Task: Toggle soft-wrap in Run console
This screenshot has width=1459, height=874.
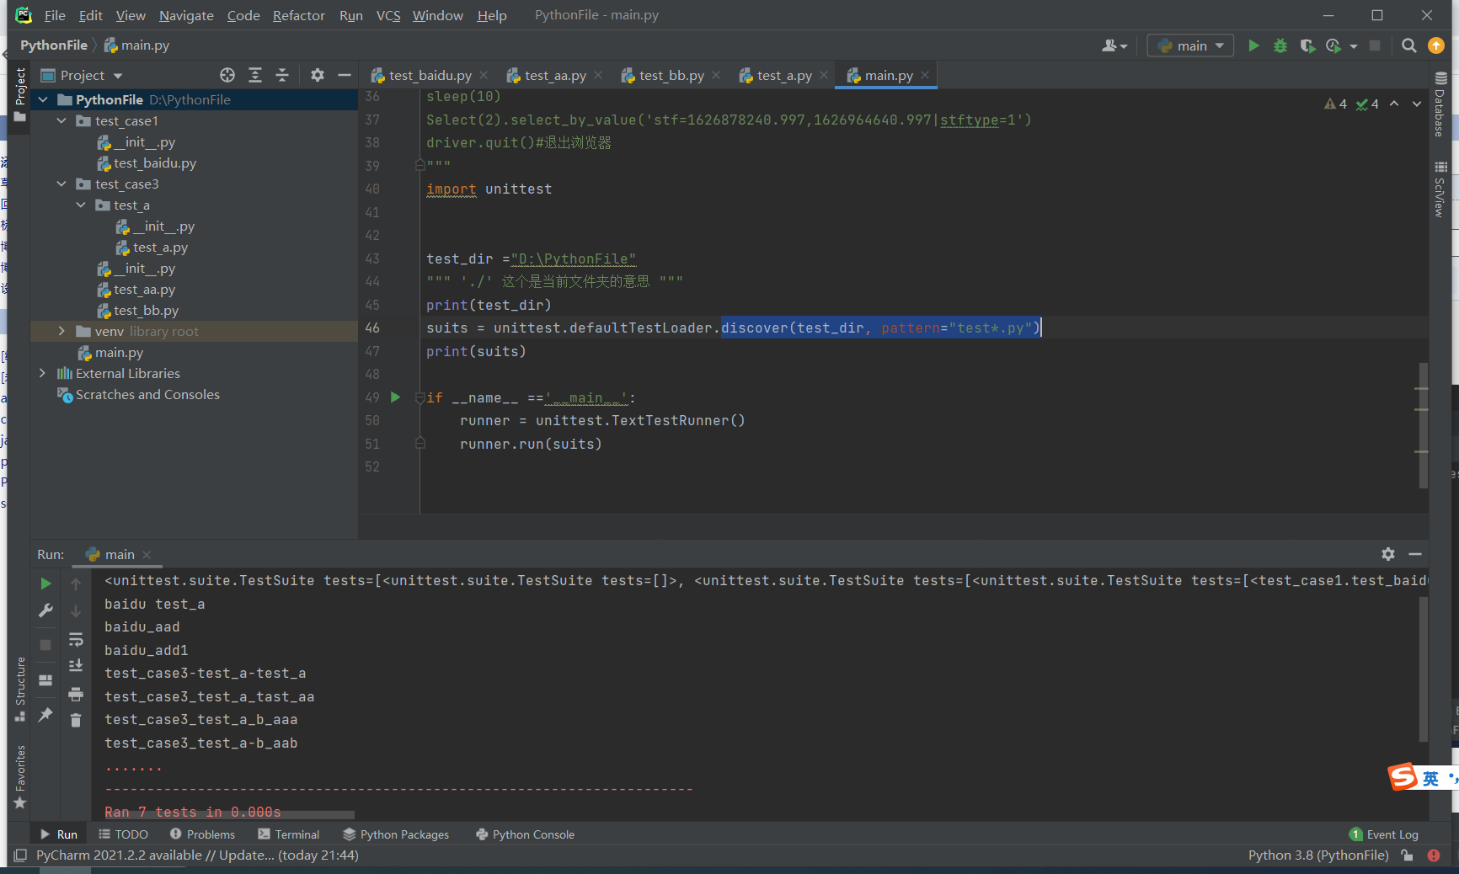Action: pos(76,639)
